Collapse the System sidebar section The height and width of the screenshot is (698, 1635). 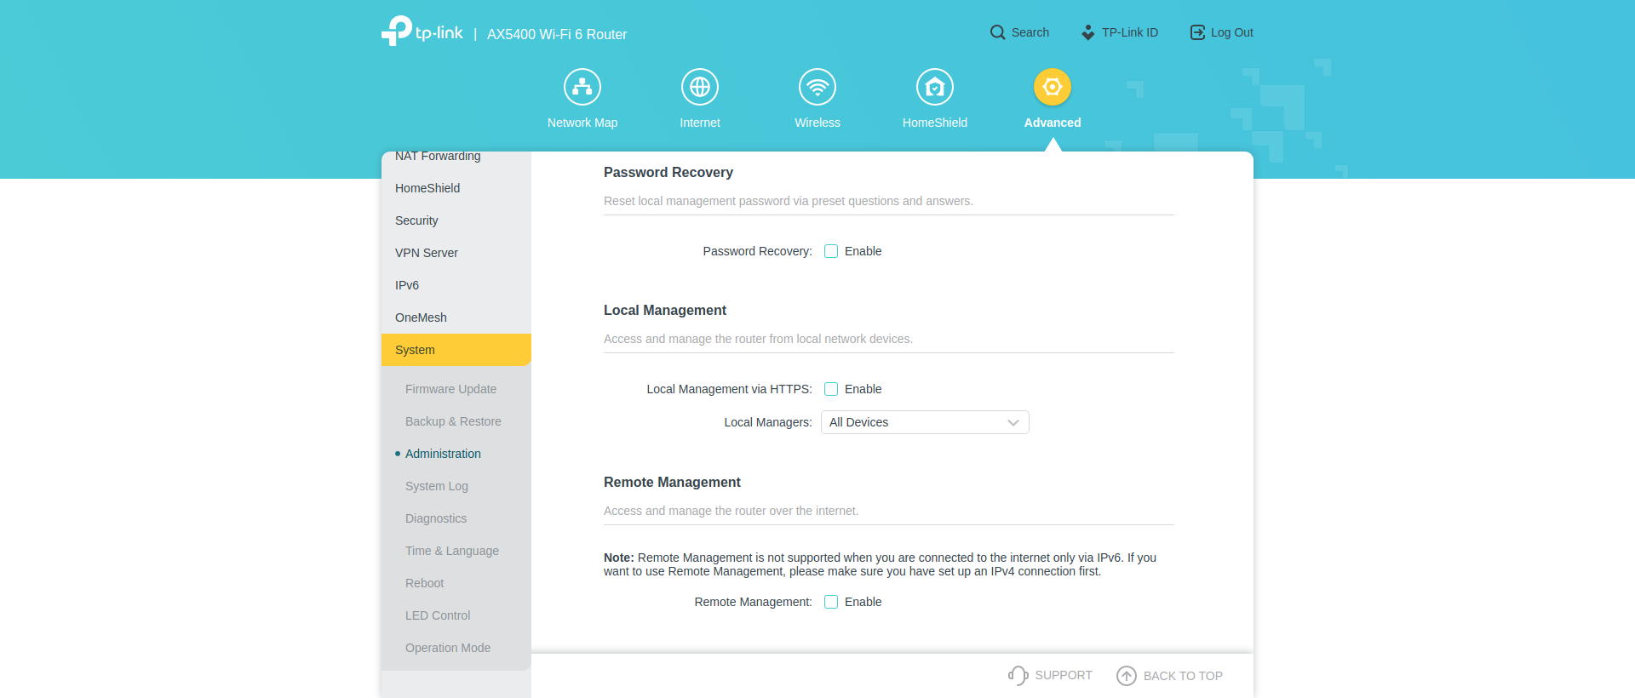[x=456, y=350]
